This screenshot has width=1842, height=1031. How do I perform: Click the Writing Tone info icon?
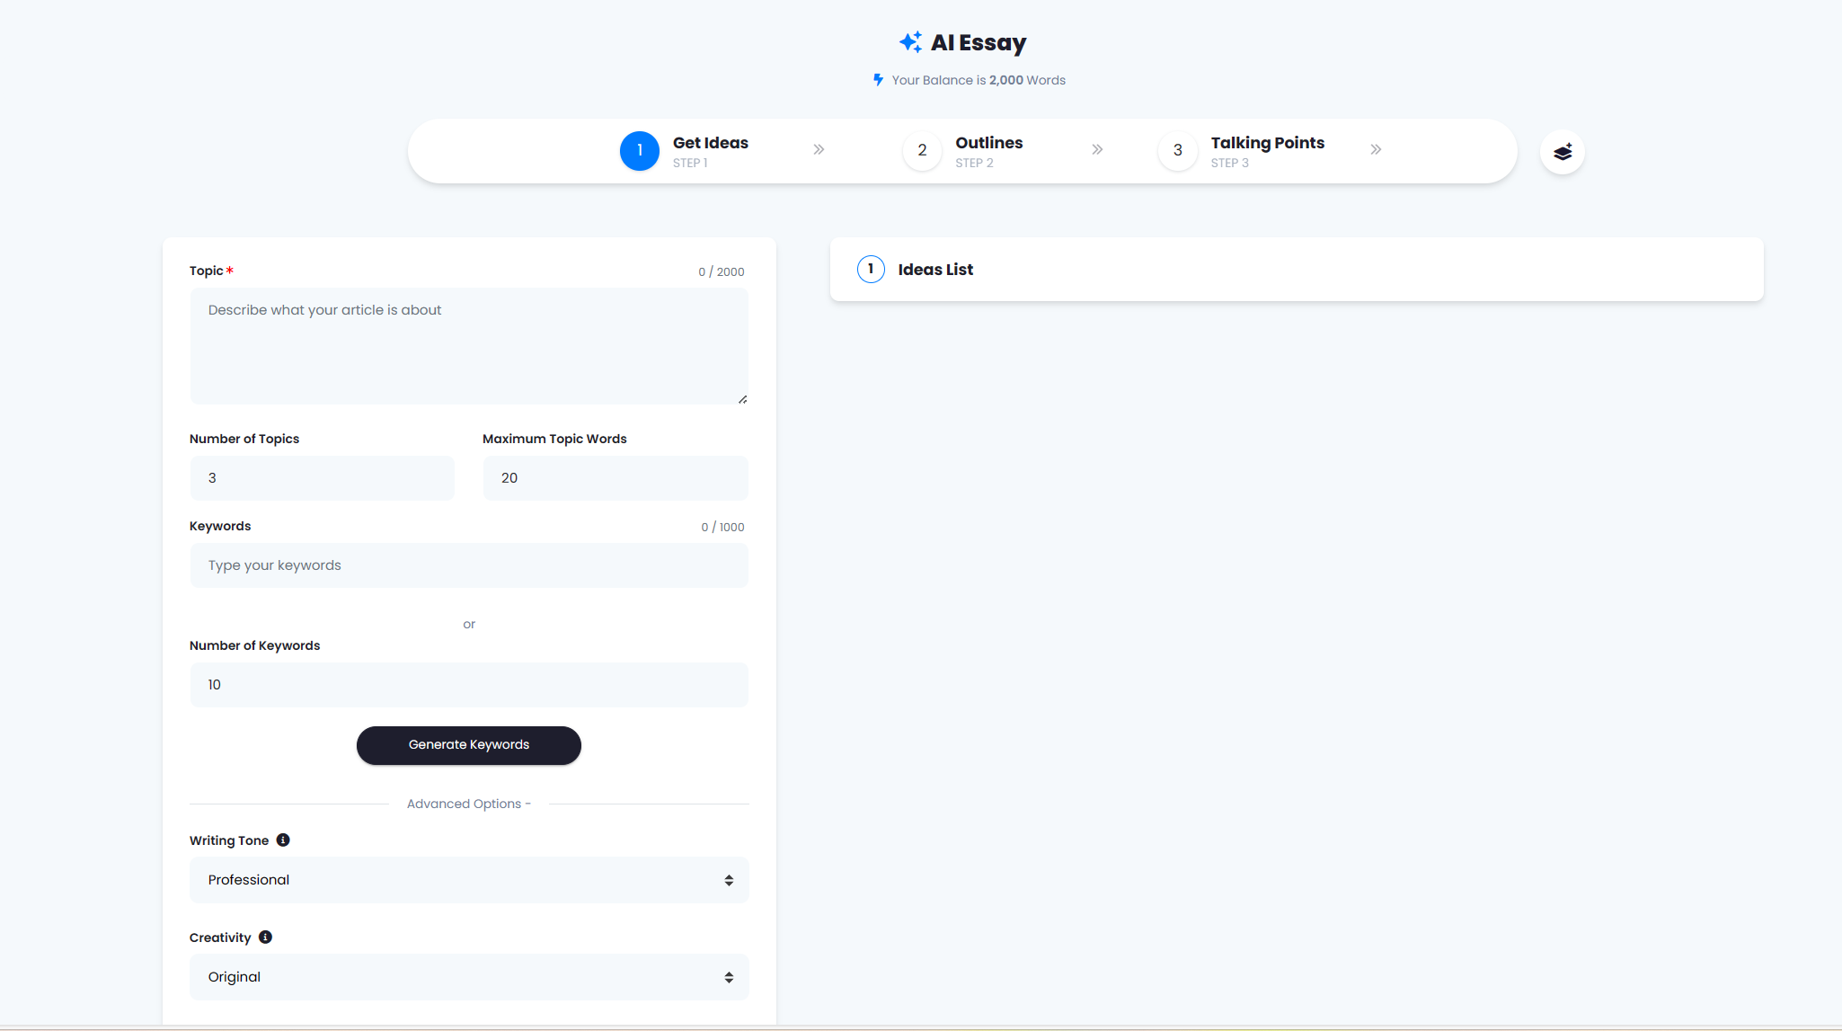pos(283,840)
